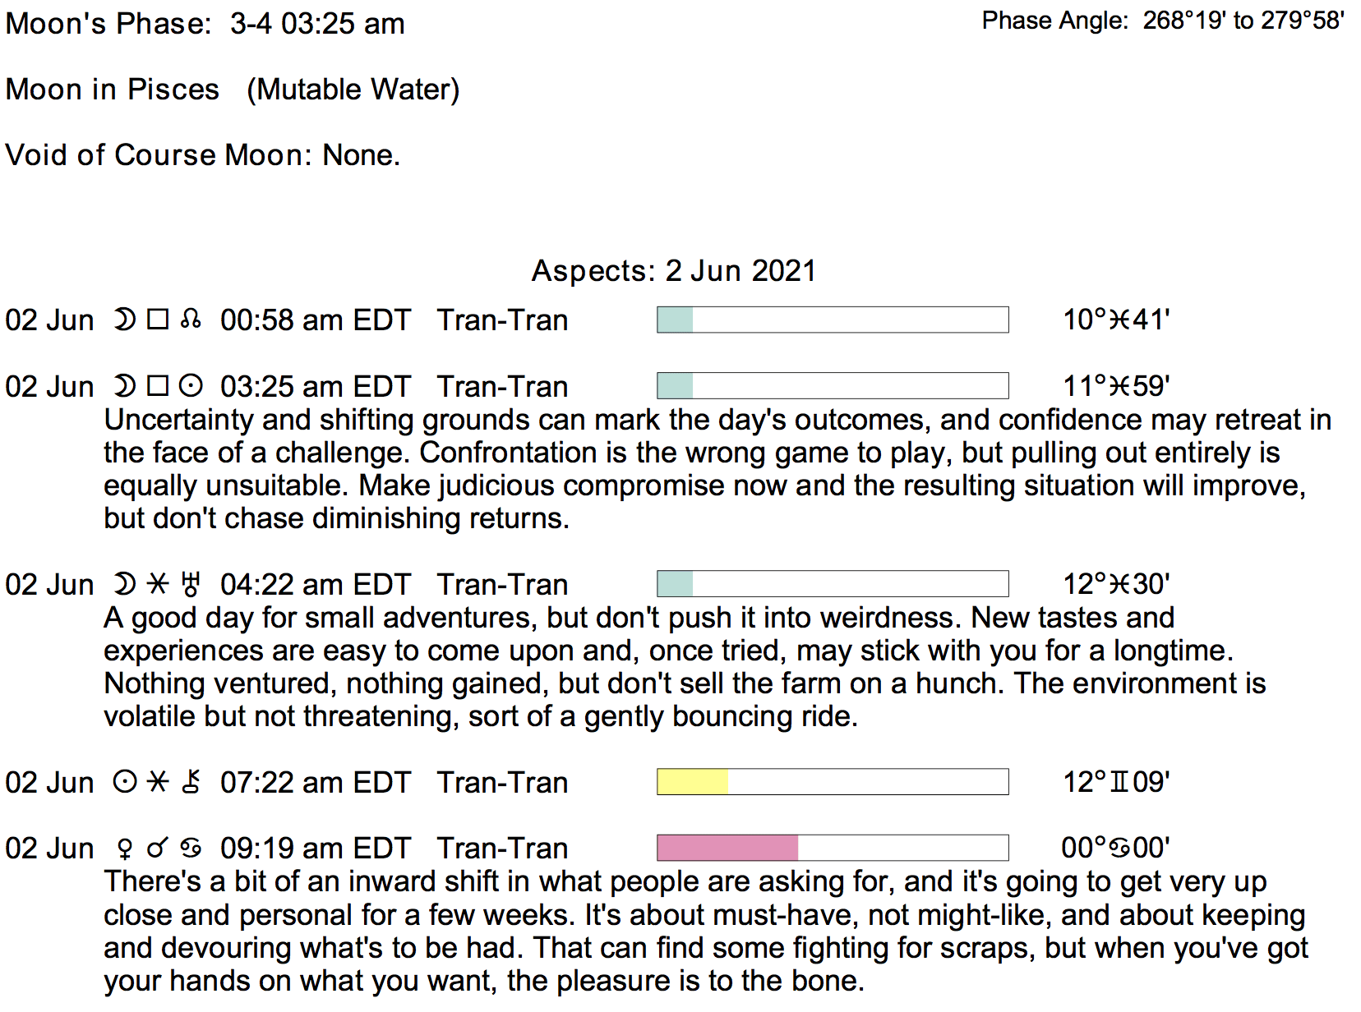Click the yellow strength bar for 07:22 am
This screenshot has width=1361, height=1012.
pyautogui.click(x=692, y=782)
